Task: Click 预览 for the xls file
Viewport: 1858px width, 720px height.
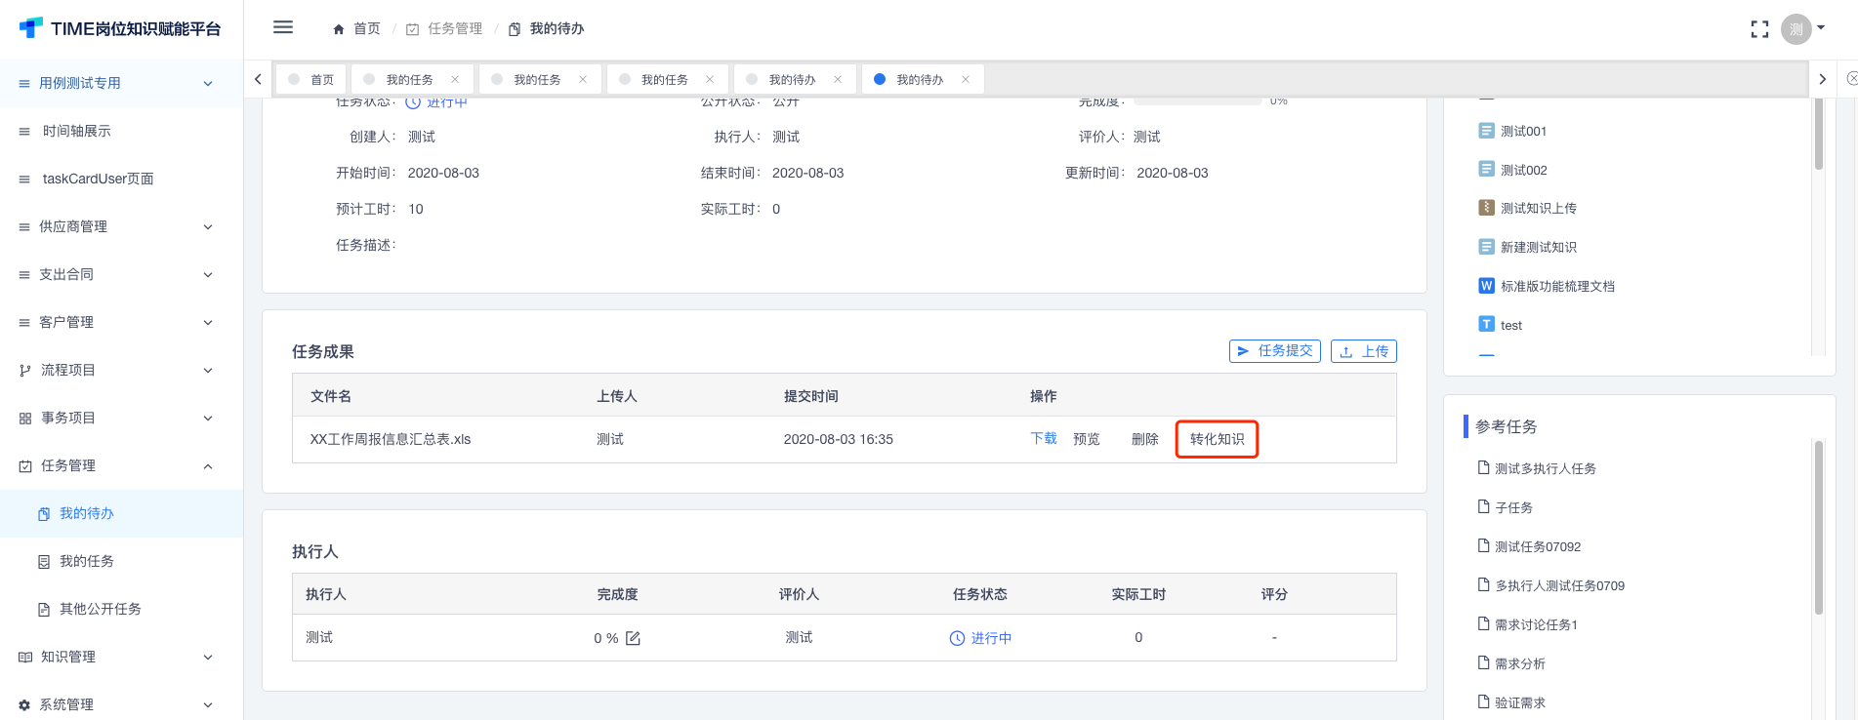Action: (1086, 440)
